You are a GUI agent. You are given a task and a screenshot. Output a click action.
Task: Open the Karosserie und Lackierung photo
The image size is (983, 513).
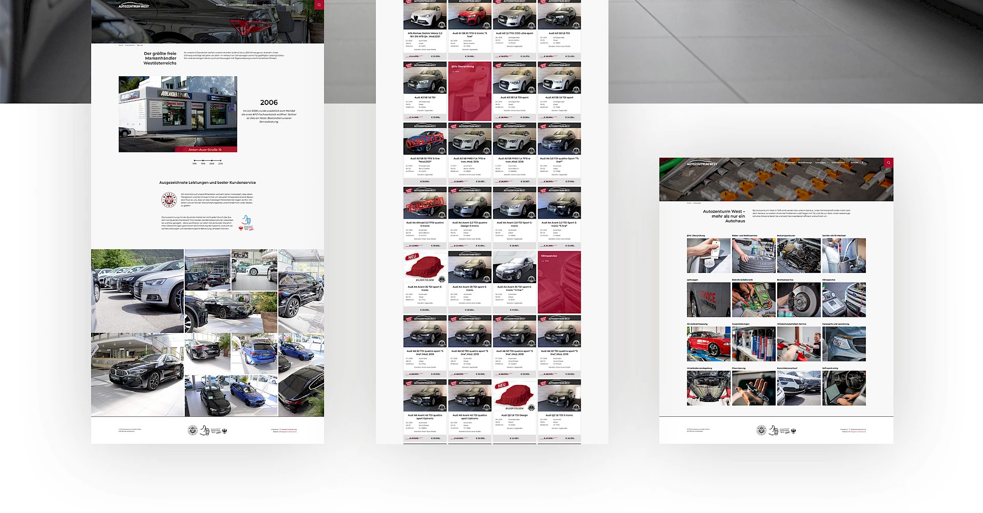tap(844, 344)
